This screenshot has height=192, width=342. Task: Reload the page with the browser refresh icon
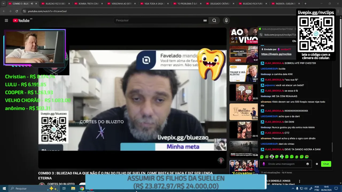click(17, 11)
